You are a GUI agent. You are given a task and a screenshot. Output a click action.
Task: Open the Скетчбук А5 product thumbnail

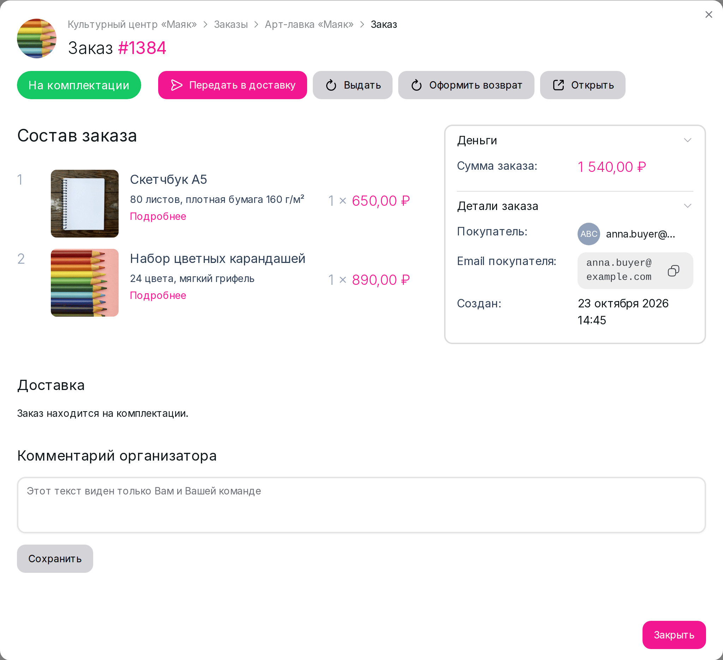pyautogui.click(x=85, y=204)
